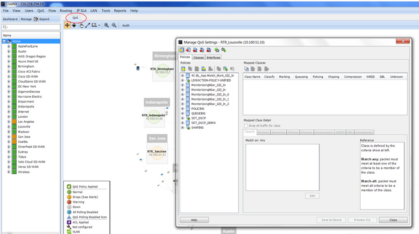Viewport: 419px width, 234px height.
Task: Select the QoS map tab
Action: pos(75,18)
